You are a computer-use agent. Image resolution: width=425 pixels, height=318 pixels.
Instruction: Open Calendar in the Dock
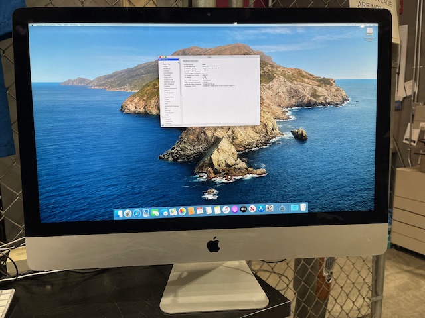pyautogui.click(x=200, y=211)
